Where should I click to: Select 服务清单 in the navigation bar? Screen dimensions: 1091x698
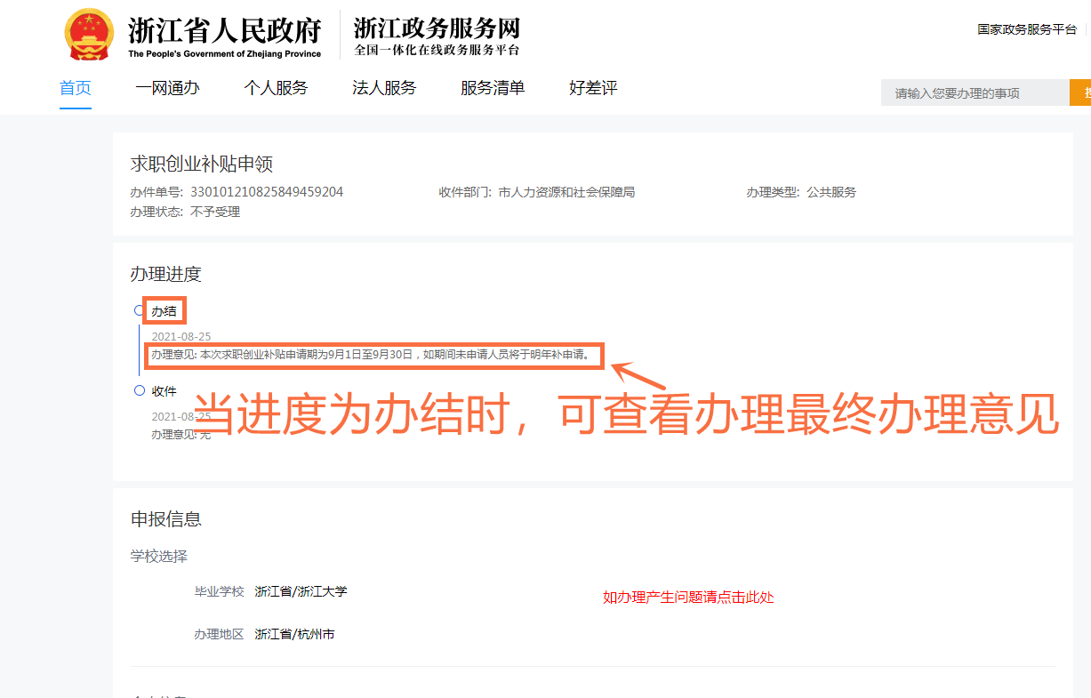(493, 88)
